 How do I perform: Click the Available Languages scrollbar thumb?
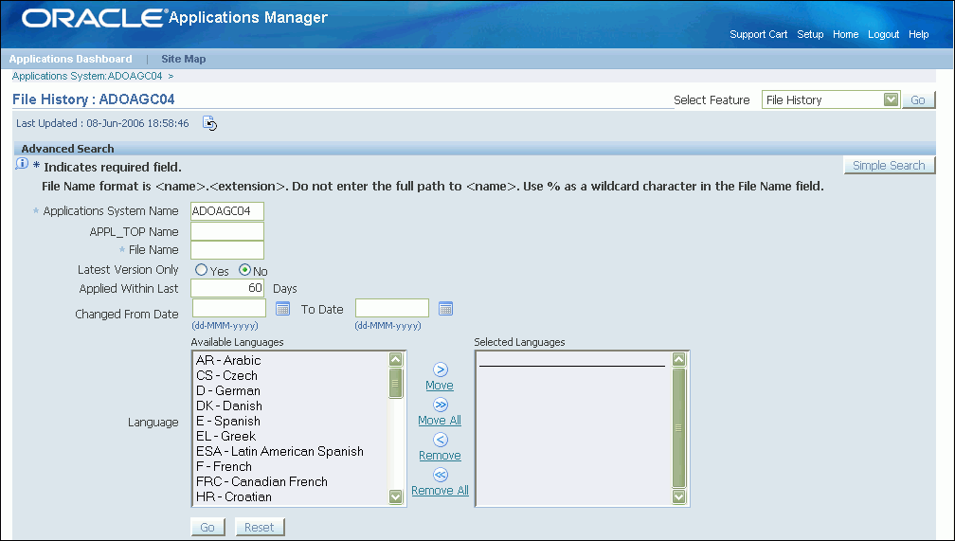pyautogui.click(x=396, y=383)
